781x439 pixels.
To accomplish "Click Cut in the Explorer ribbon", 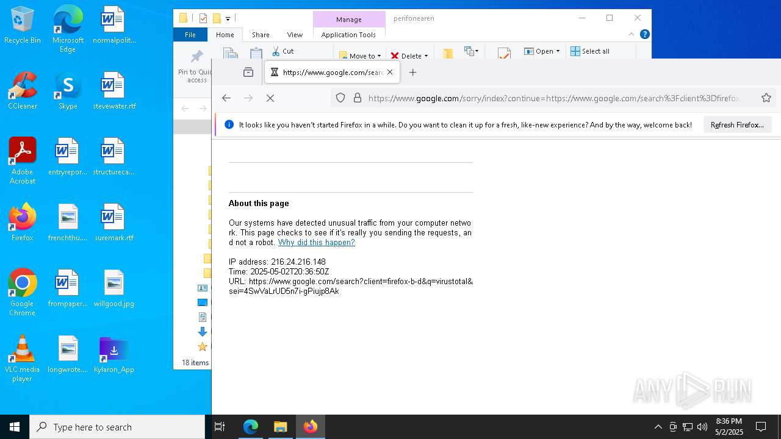I will [283, 51].
